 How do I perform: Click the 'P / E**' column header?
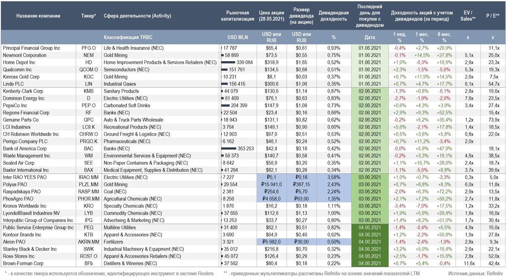tap(493, 16)
